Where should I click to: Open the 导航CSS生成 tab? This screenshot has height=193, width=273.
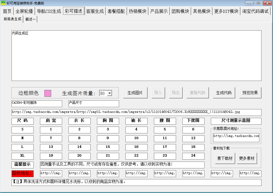[49, 11]
